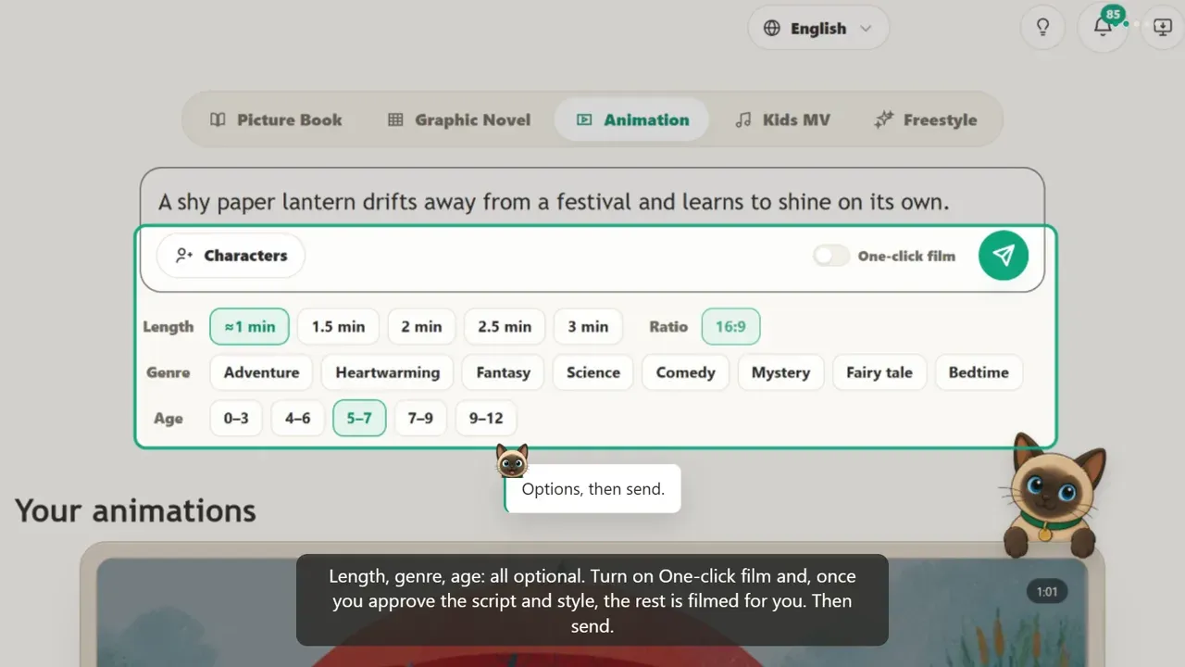The width and height of the screenshot is (1185, 667).
Task: Switch to the Picture Book tab
Action: point(276,120)
